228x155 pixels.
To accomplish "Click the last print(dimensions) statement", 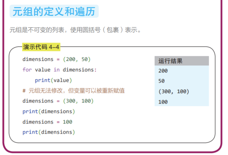I will tap(49, 132).
